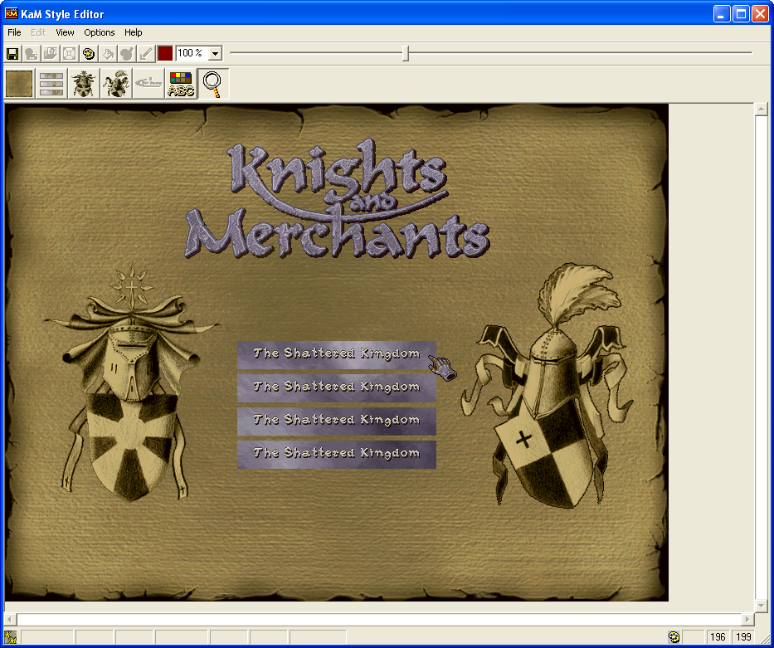Open the ABC font colors tool
774x648 pixels.
(181, 84)
